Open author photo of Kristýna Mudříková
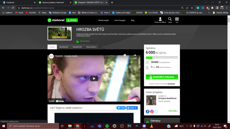The width and height of the screenshot is (230, 129). click(x=151, y=100)
